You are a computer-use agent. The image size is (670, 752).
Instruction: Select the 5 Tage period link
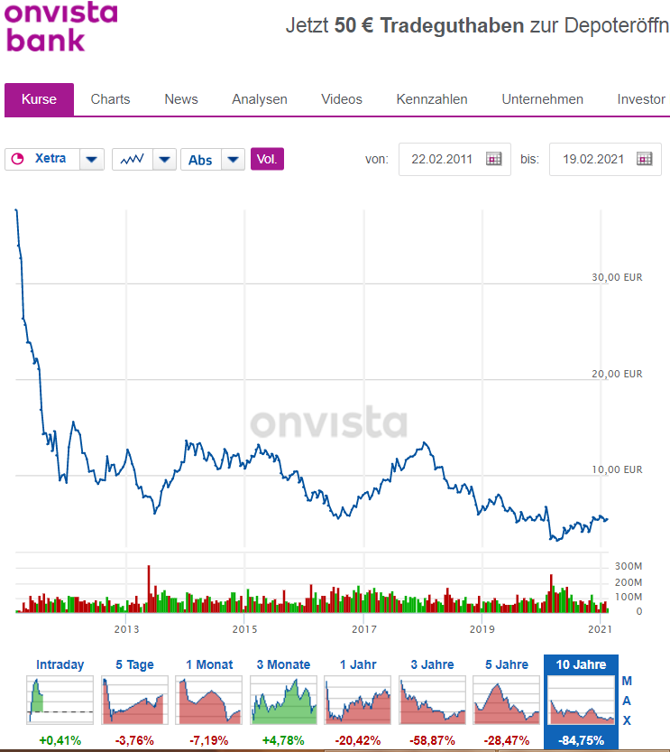pyautogui.click(x=133, y=664)
